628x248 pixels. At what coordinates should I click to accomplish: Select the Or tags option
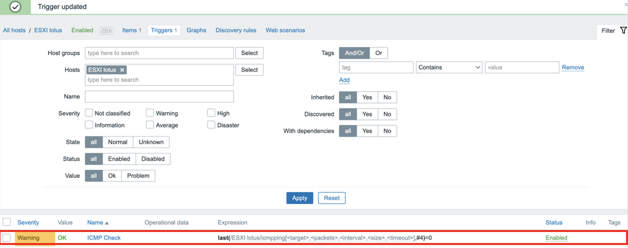pyautogui.click(x=379, y=53)
